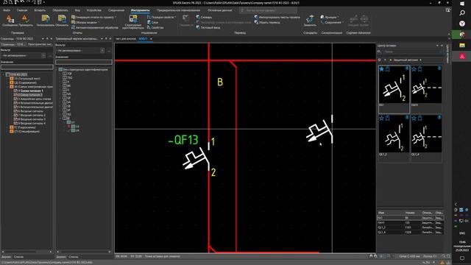Select page 1 Схема питания 1
The image size is (471, 265).
pyautogui.click(x=29, y=91)
